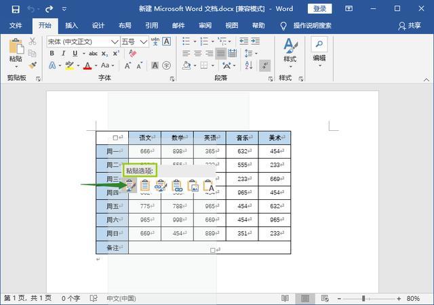
Task: Click the Increase Indent icon
Action: tap(255, 41)
